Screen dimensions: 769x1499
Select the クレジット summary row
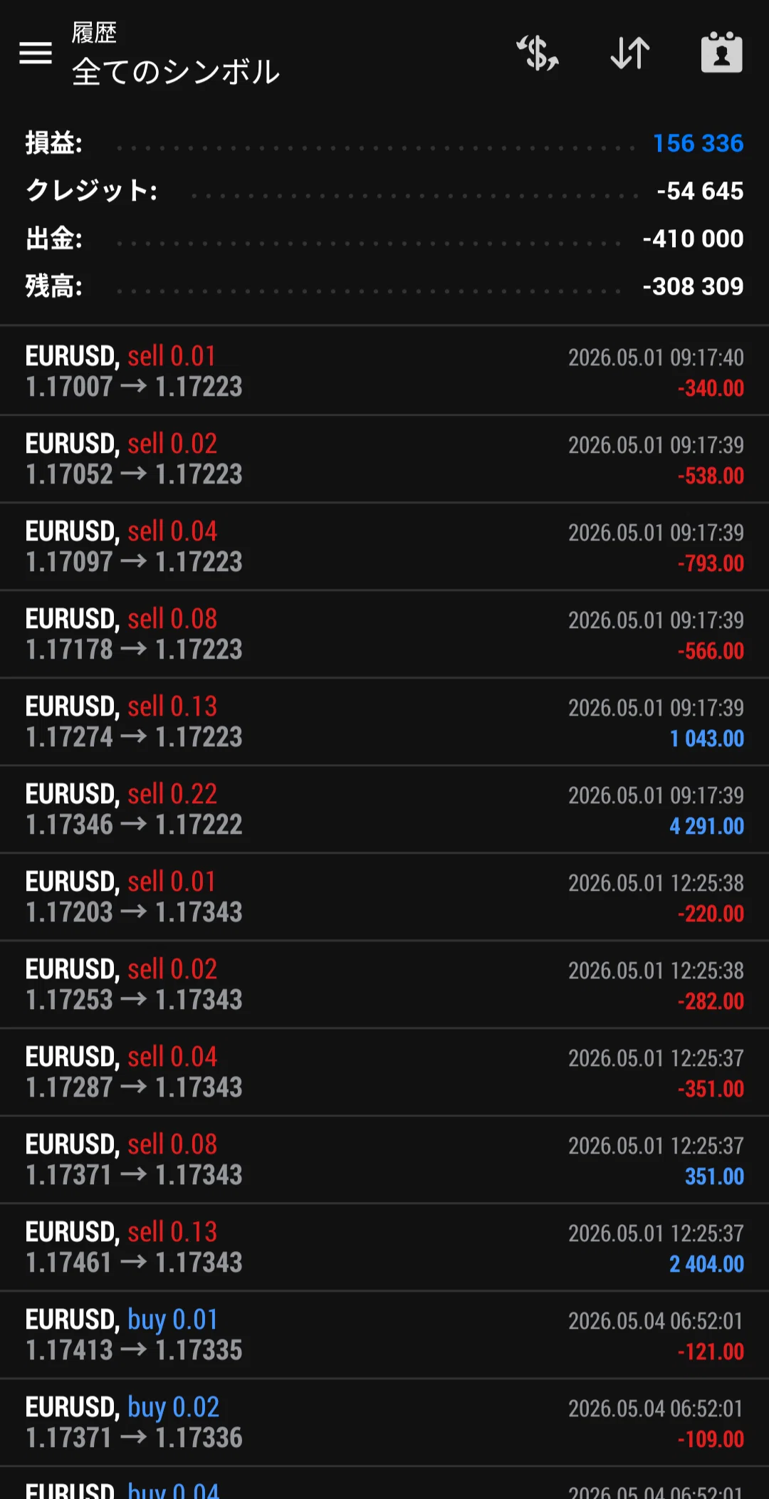click(384, 191)
